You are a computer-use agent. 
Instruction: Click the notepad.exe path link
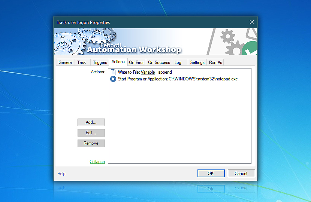pos(203,79)
